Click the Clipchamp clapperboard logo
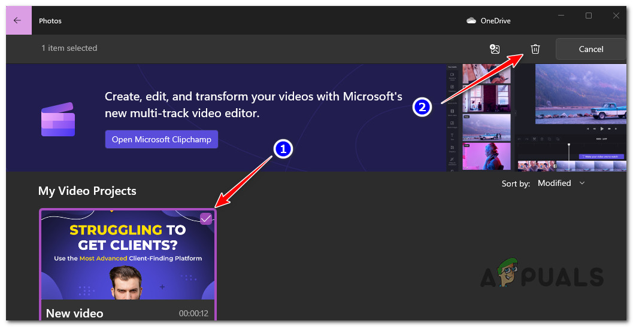 (58, 120)
